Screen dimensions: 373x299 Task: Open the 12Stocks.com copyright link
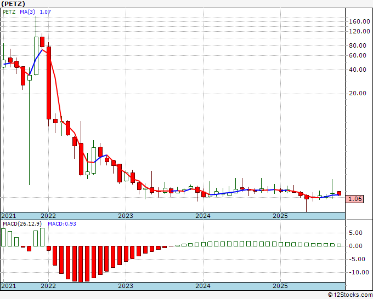(x=350, y=295)
